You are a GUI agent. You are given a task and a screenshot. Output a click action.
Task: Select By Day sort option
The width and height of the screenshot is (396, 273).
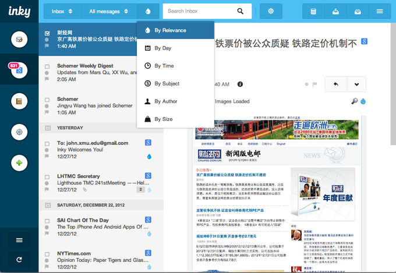(162, 48)
